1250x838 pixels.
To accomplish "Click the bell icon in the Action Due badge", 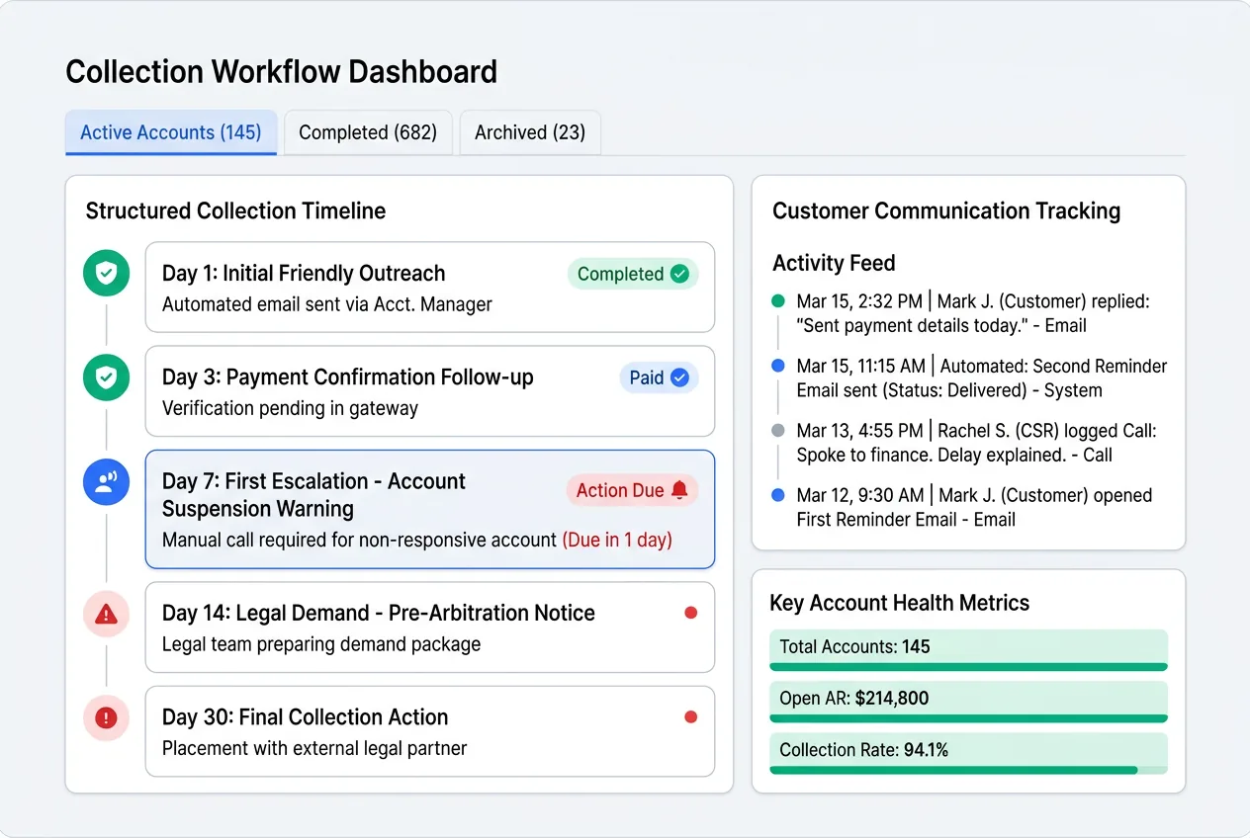I will [x=679, y=489].
